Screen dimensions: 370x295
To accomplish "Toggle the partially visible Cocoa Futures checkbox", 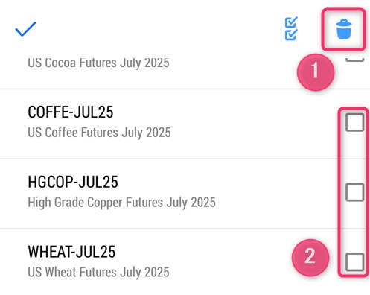I will [355, 60].
